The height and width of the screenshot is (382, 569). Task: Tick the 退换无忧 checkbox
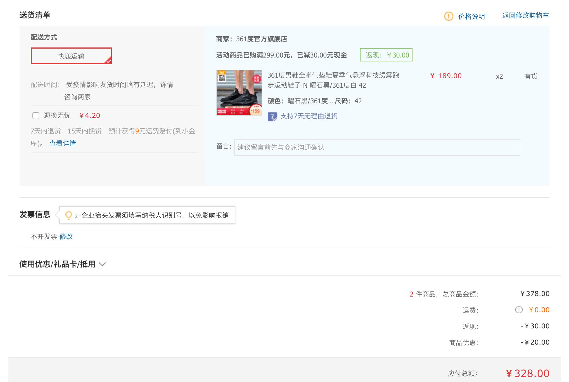36,116
